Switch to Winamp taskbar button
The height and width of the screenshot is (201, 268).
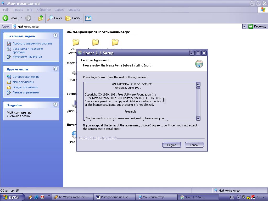coord(73,197)
